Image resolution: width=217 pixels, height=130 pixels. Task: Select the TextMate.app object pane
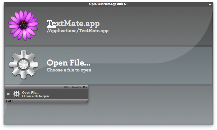tap(108, 26)
